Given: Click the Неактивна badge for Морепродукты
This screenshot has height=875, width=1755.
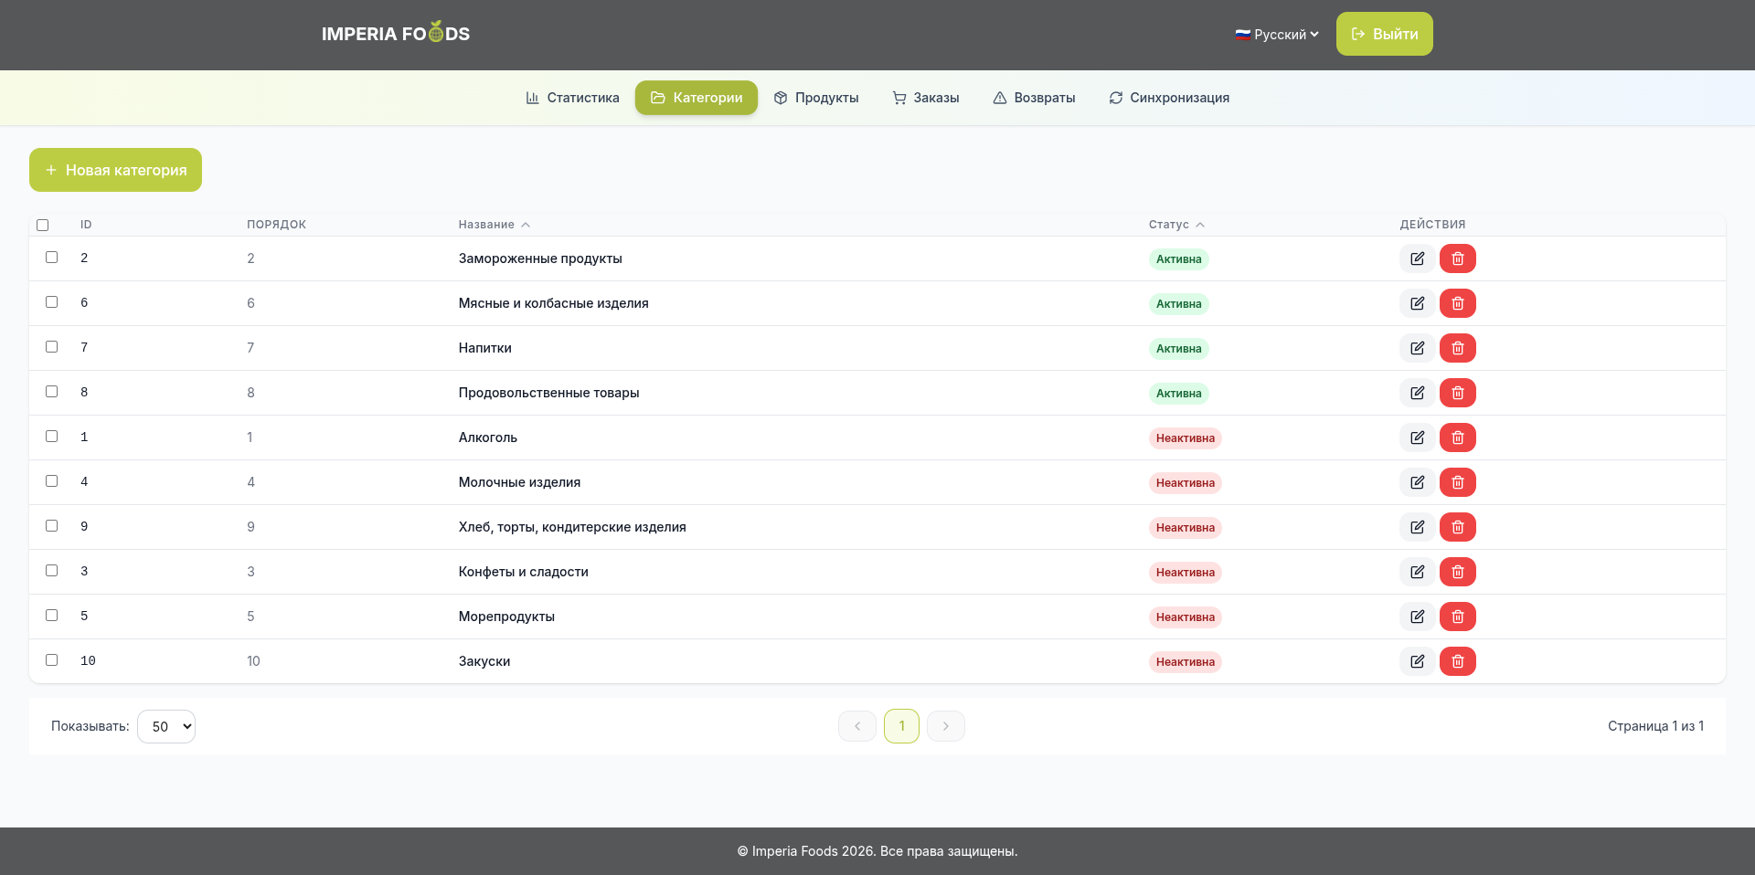Looking at the screenshot, I should coord(1185,617).
